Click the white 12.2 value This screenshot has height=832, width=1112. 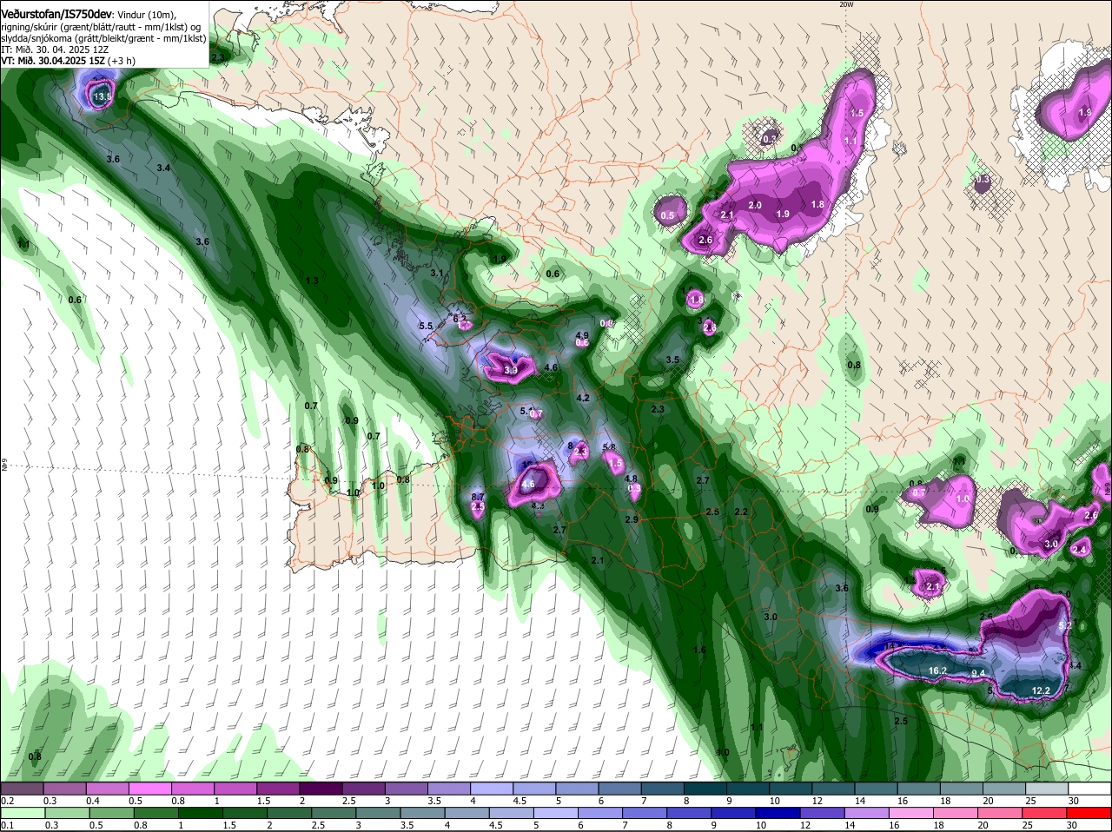[1041, 691]
